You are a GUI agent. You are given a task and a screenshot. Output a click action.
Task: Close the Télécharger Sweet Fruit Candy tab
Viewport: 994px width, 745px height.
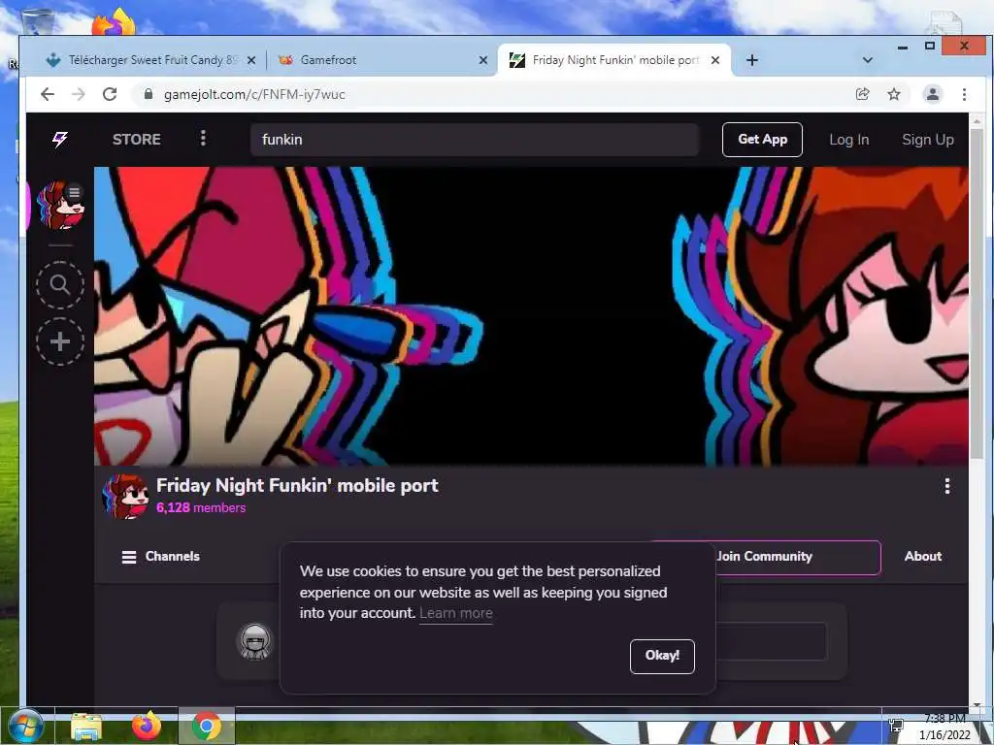(251, 60)
